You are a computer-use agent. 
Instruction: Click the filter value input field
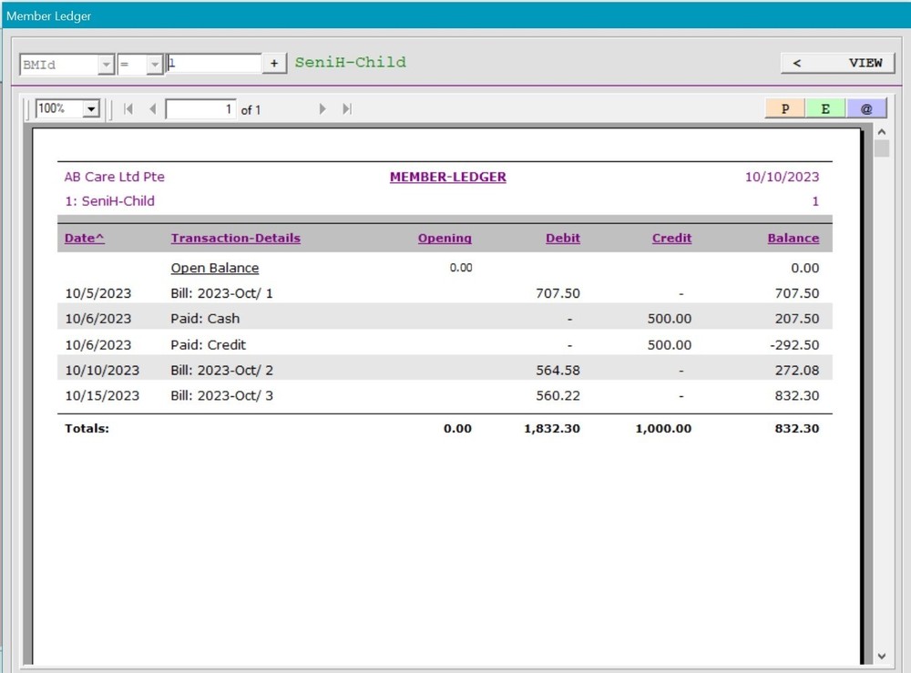pyautogui.click(x=214, y=64)
